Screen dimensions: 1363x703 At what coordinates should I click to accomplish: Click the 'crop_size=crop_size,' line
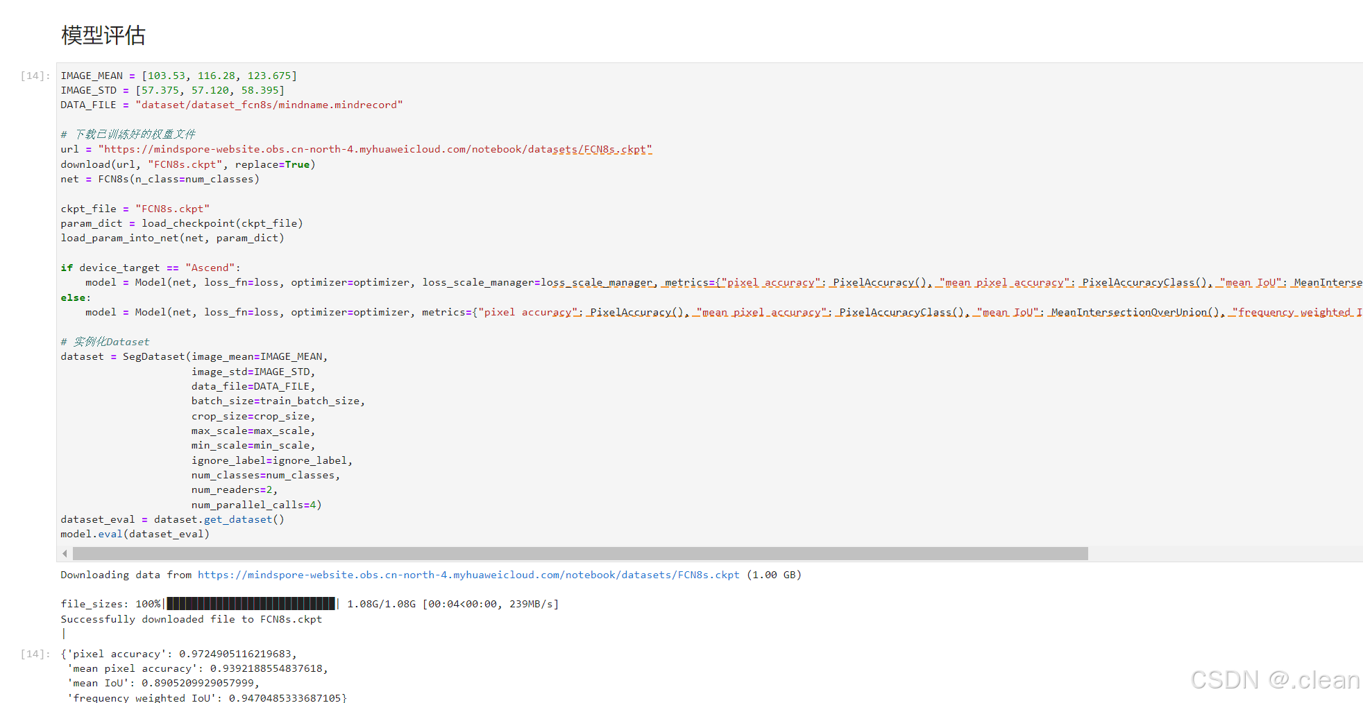(253, 416)
